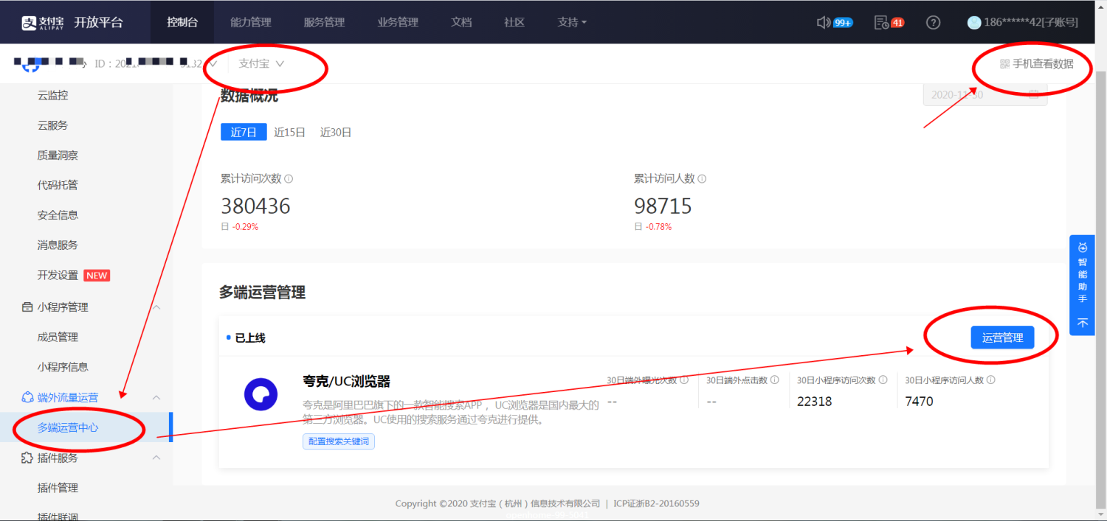Select the 近7日 time range
The height and width of the screenshot is (521, 1107).
point(244,132)
